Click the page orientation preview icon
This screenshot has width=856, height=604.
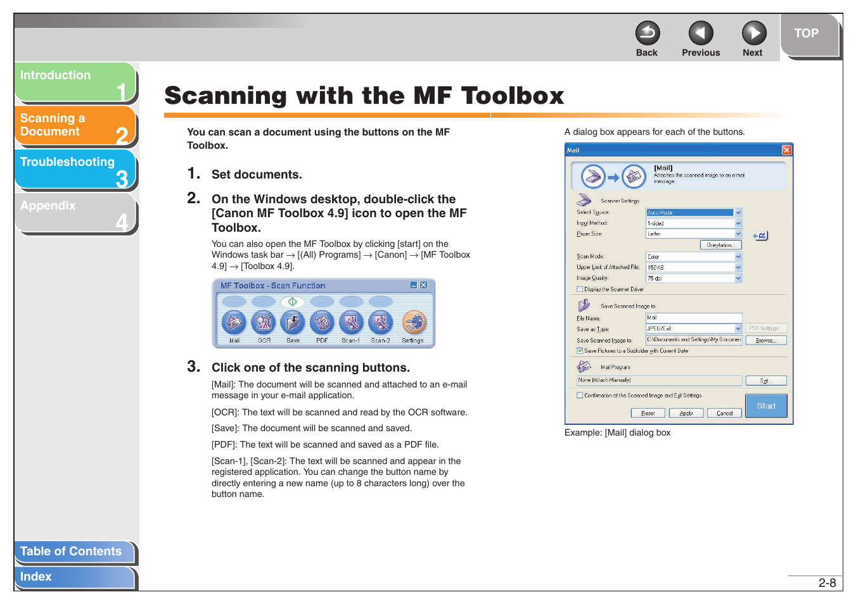[x=760, y=236]
